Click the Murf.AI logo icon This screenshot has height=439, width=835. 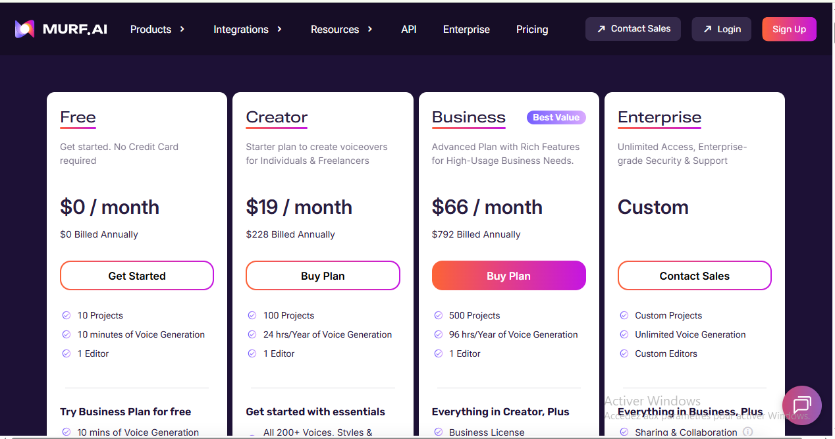pos(24,29)
